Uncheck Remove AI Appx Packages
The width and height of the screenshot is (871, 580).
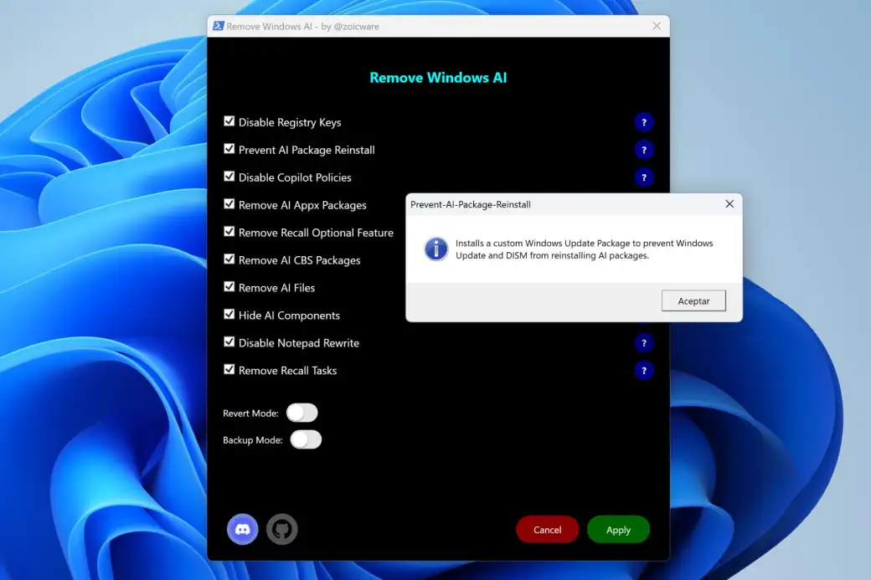coord(229,204)
